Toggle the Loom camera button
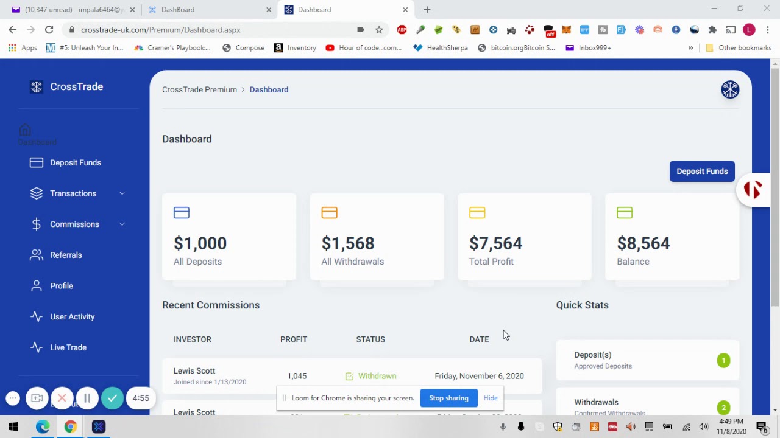Image resolution: width=780 pixels, height=438 pixels. tap(37, 398)
